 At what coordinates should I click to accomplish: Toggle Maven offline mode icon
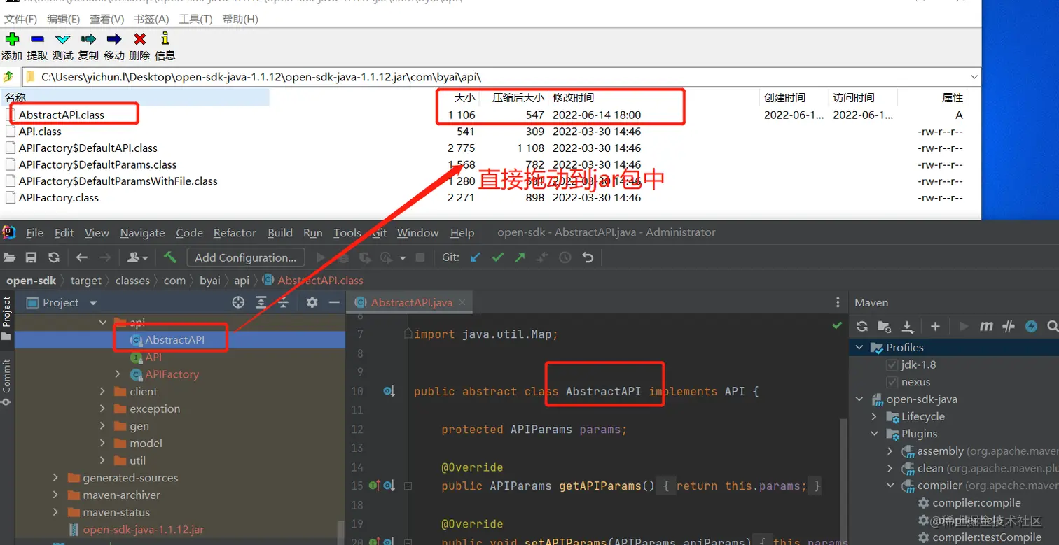pos(1031,326)
